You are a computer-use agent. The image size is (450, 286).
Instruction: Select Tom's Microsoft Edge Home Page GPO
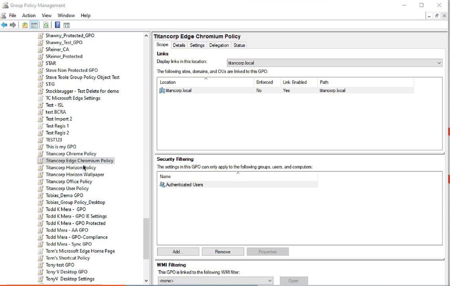[81, 251]
